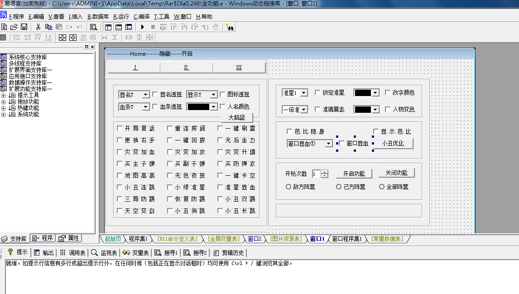
Task: Center the control horizontally in the window icon
Action: coord(62,38)
